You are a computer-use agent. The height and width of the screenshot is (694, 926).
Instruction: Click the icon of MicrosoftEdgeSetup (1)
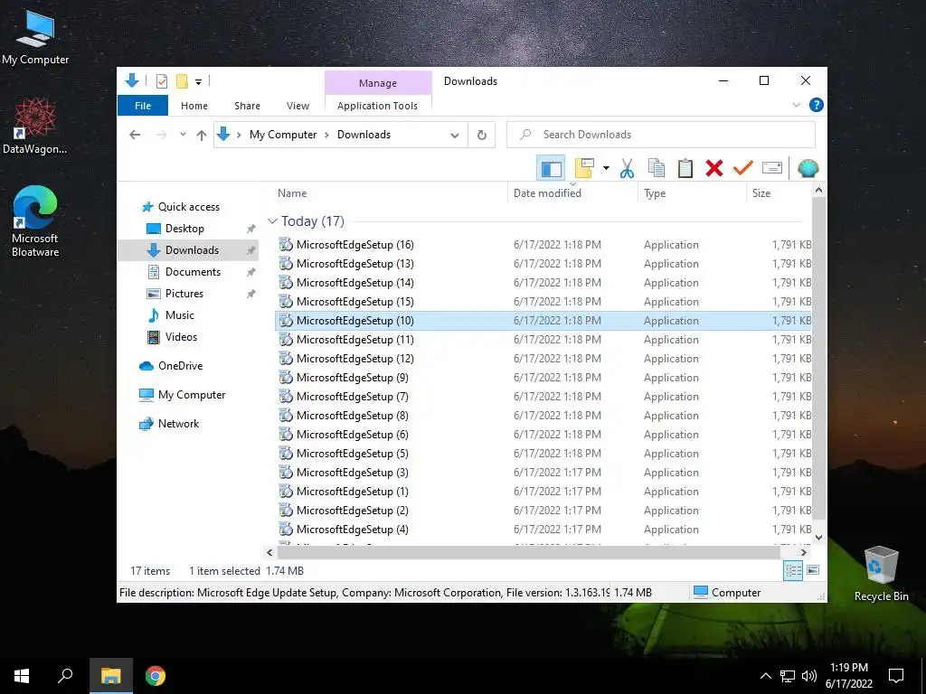[x=286, y=491]
